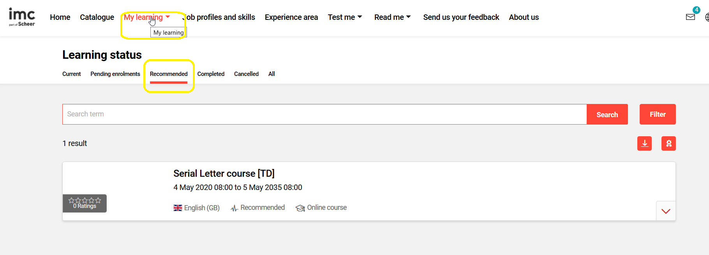
Task: Expand the Serial Letter course details chevron
Action: point(666,211)
